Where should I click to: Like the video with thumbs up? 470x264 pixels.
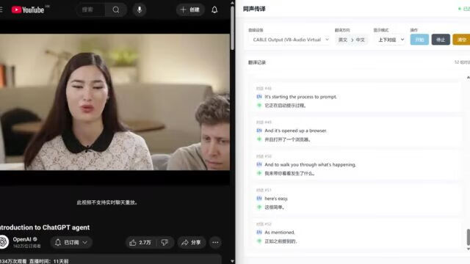140,243
